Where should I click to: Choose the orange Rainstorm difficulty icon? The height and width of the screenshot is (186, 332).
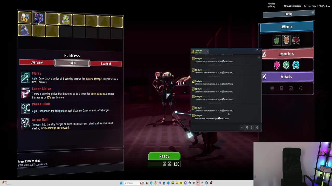pos(286,41)
